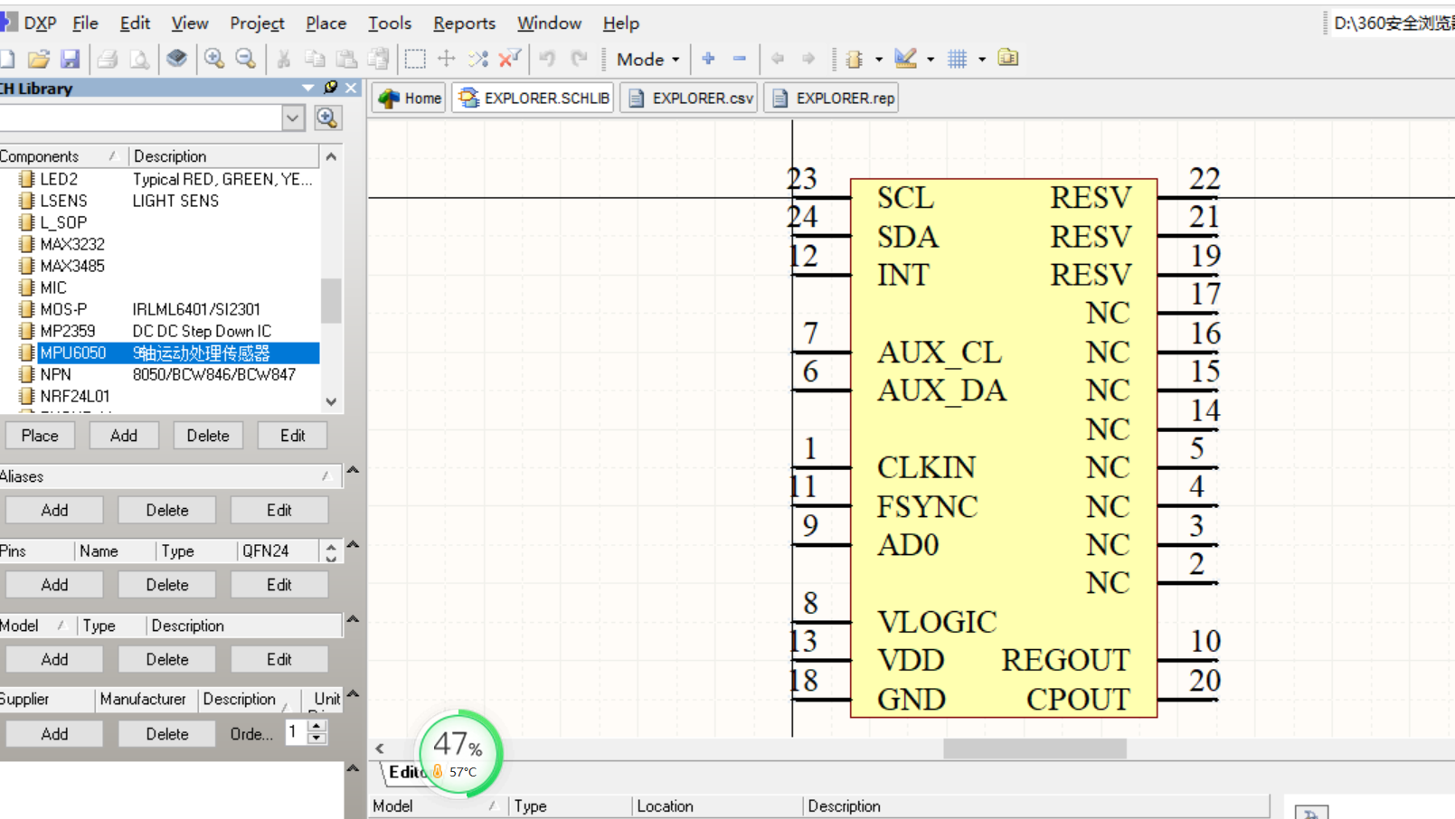Click the Cut scissors icon

coord(283,59)
